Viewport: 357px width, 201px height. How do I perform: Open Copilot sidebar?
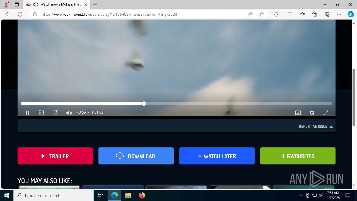pos(351,14)
